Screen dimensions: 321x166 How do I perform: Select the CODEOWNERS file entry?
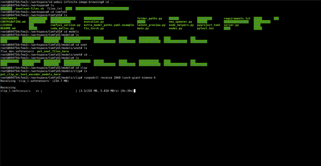coord(9,19)
